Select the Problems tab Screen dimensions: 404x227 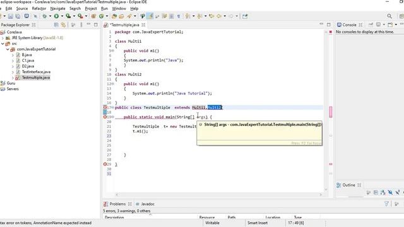(x=117, y=204)
